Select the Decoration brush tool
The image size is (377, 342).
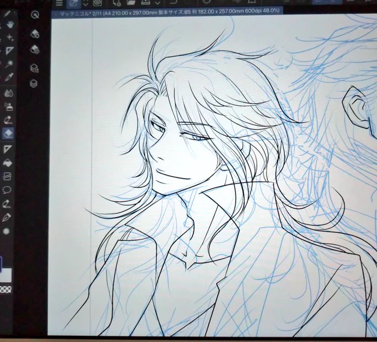[x=8, y=119]
